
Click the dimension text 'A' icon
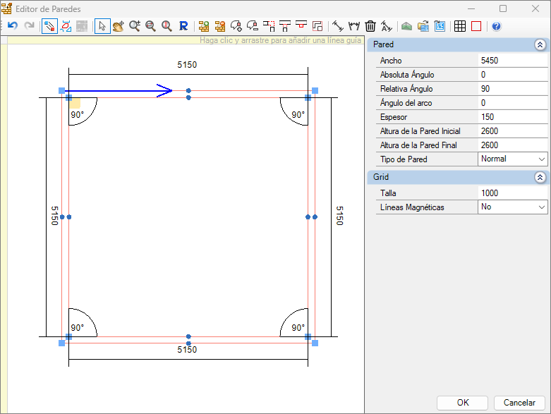click(x=387, y=26)
